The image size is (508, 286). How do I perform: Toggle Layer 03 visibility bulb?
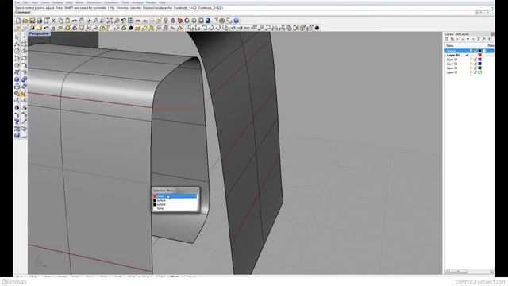(471, 64)
